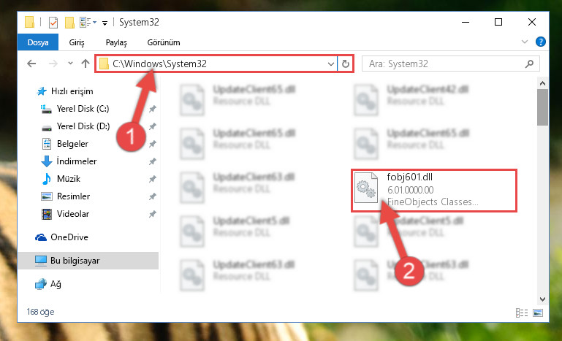Unpin Yerel Disk (C:) pin icon

click(152, 109)
